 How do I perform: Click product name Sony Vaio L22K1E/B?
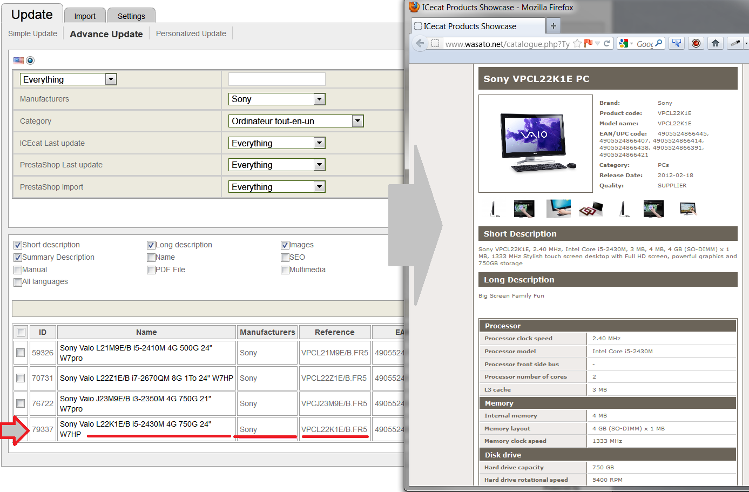point(136,429)
